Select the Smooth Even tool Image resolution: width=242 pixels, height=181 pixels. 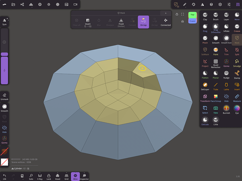pos(226,40)
